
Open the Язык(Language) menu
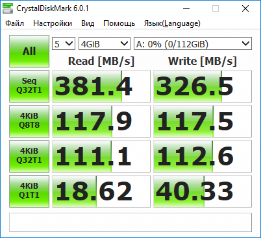pos(172,23)
